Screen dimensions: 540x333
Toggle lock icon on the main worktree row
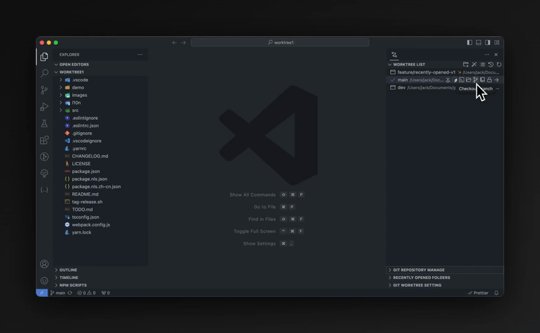489,80
